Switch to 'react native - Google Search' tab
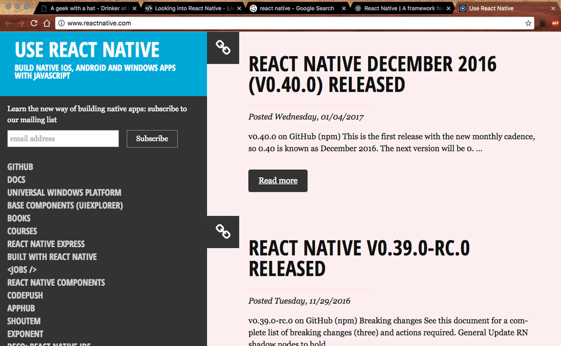The width and height of the screenshot is (561, 346). (x=297, y=8)
